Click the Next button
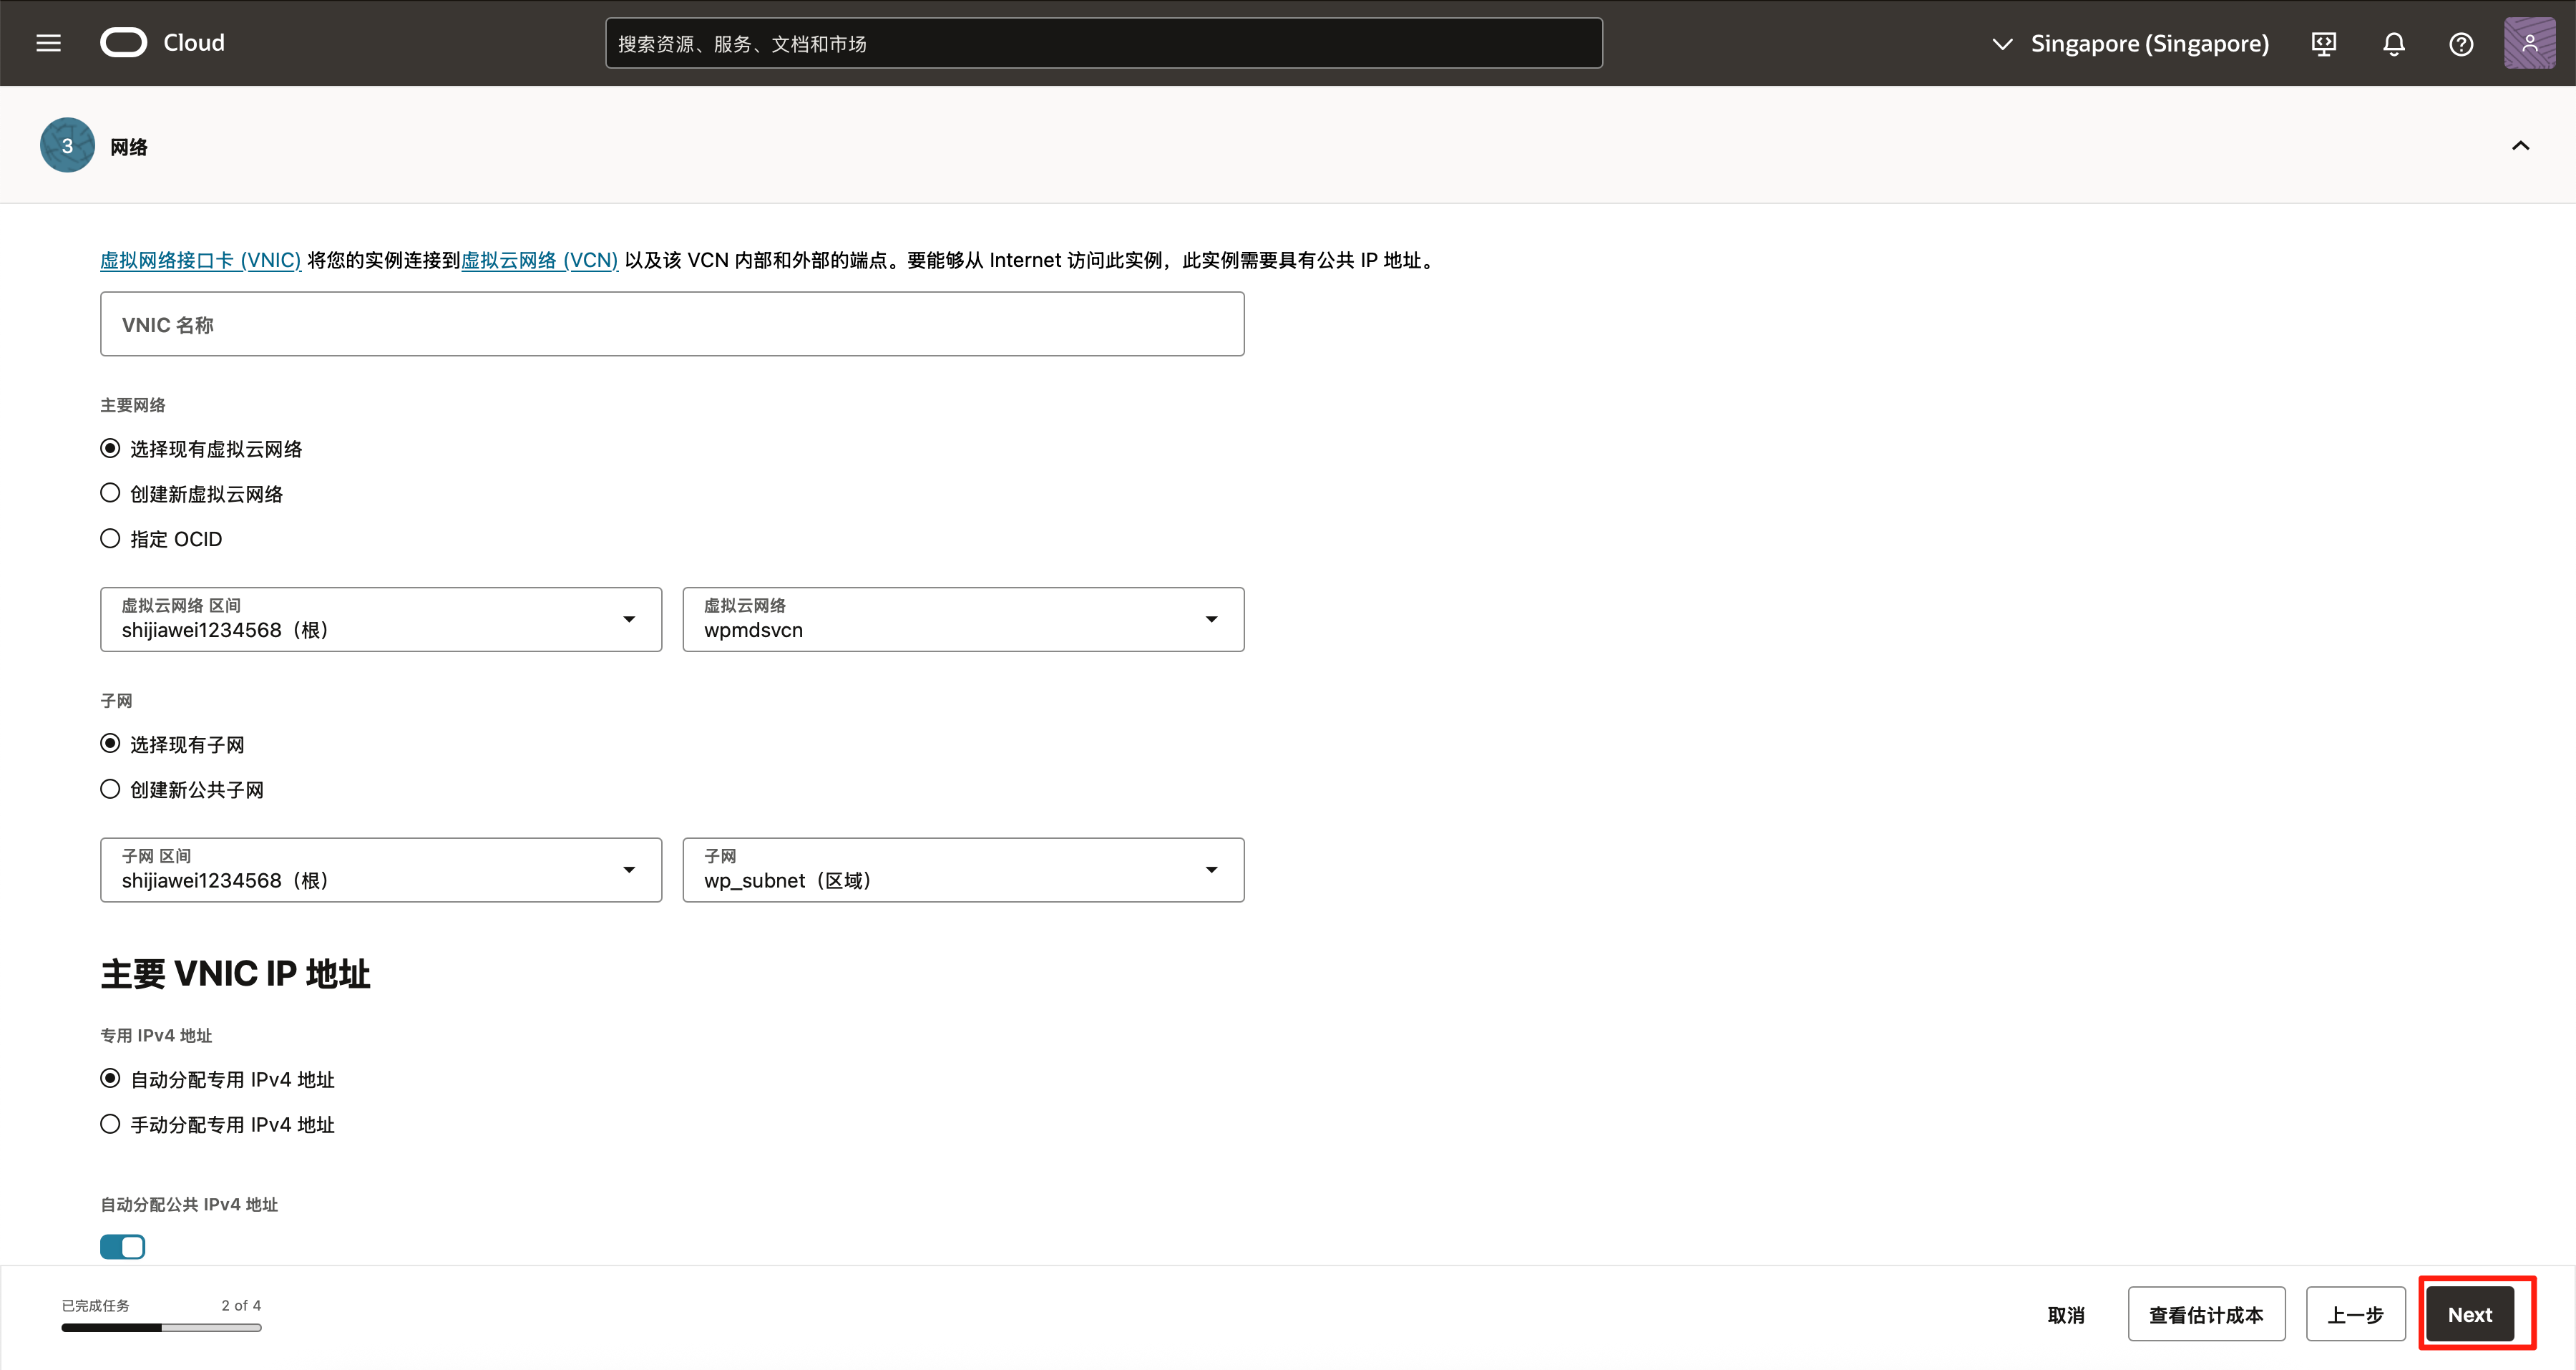 click(2469, 1315)
